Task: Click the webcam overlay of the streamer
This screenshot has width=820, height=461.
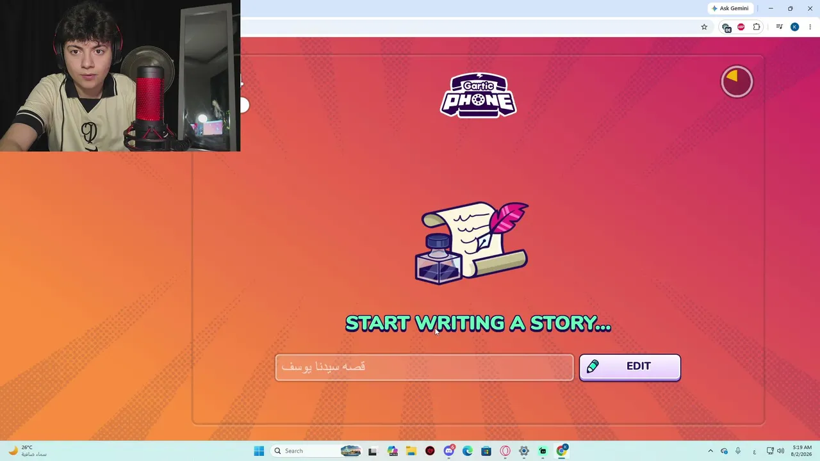Action: [x=120, y=76]
